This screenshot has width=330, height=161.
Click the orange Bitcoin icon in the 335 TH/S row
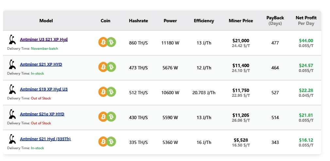[x=103, y=142]
